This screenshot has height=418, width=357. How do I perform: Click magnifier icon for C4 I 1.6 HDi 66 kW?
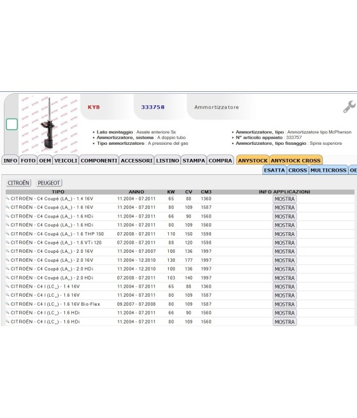coord(8,313)
